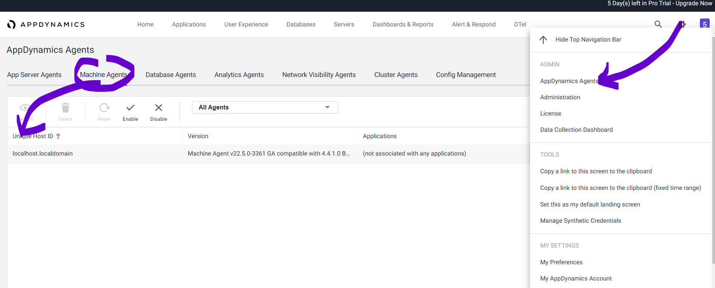Click the Upgrade Now trial banner
Viewport: 715px width, 288px height.
pos(659,4)
